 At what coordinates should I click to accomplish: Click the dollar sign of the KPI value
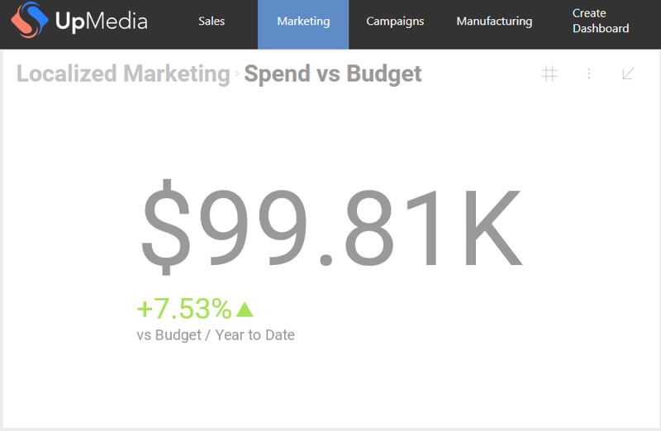click(168, 228)
